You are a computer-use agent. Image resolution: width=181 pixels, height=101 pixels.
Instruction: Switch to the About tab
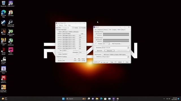(123, 30)
